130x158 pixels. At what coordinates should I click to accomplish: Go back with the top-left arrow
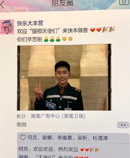2,4
